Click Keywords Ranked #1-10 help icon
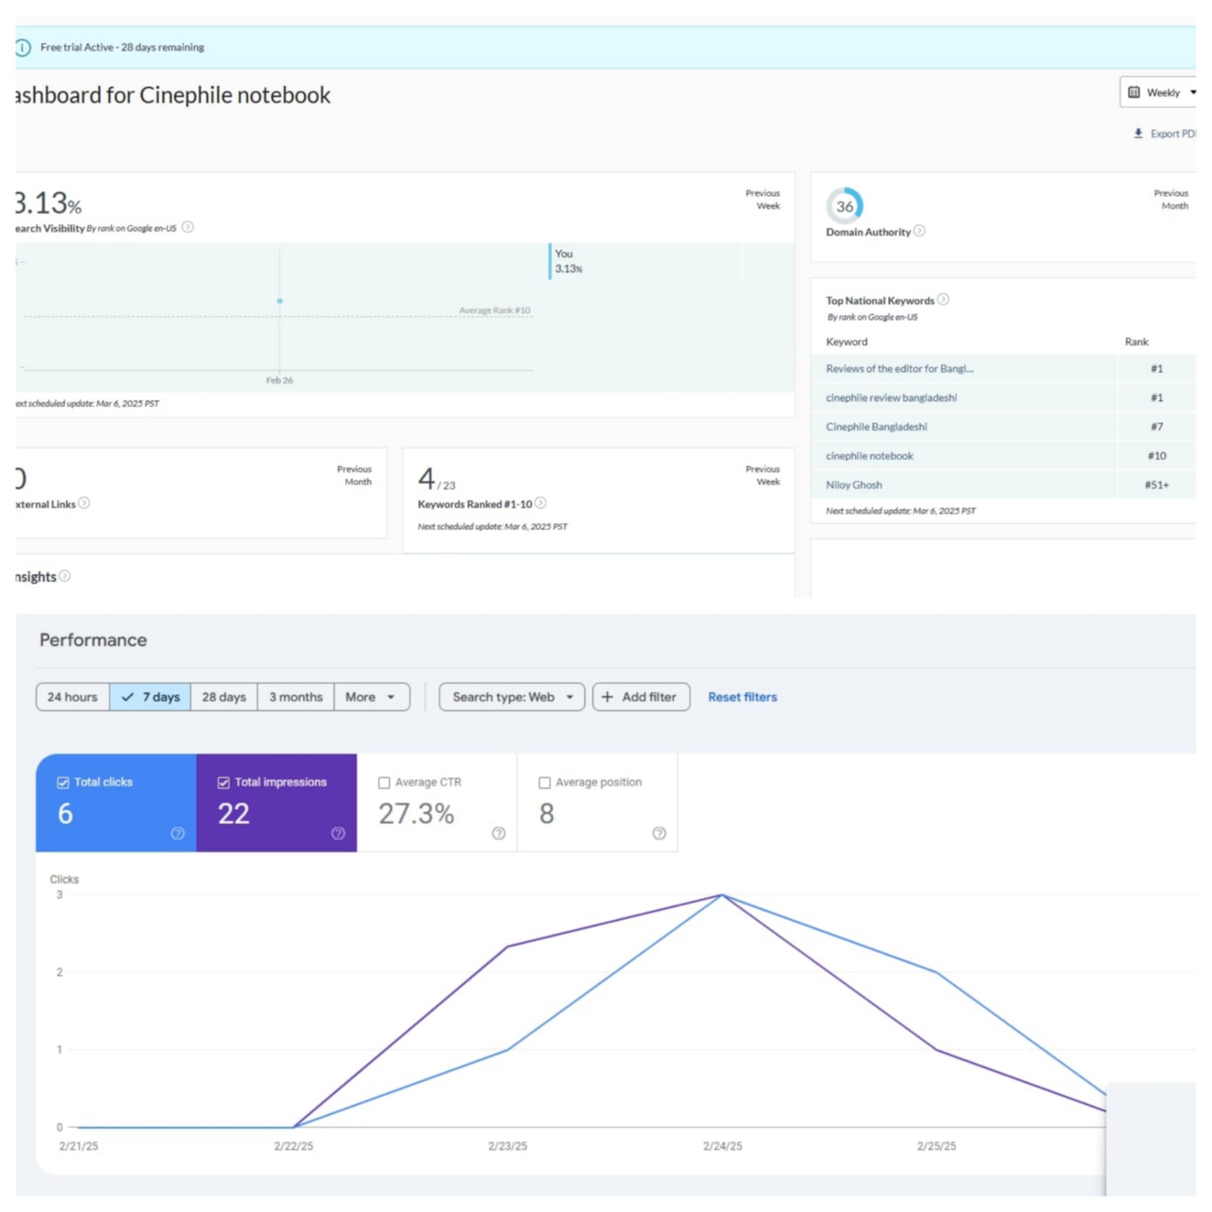Viewport: 1212px width, 1212px height. tap(541, 503)
